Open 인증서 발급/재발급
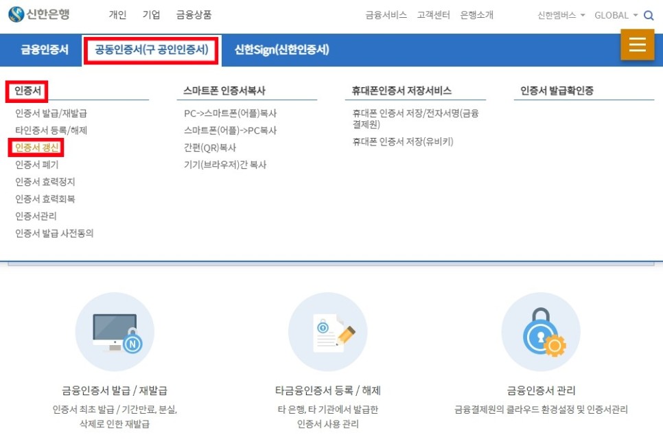Screen dimensions: 663x448 click(51, 113)
